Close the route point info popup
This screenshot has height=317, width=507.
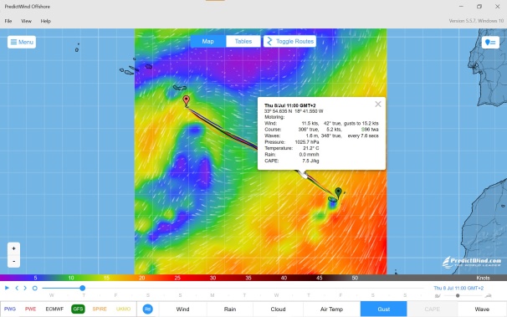click(x=378, y=104)
